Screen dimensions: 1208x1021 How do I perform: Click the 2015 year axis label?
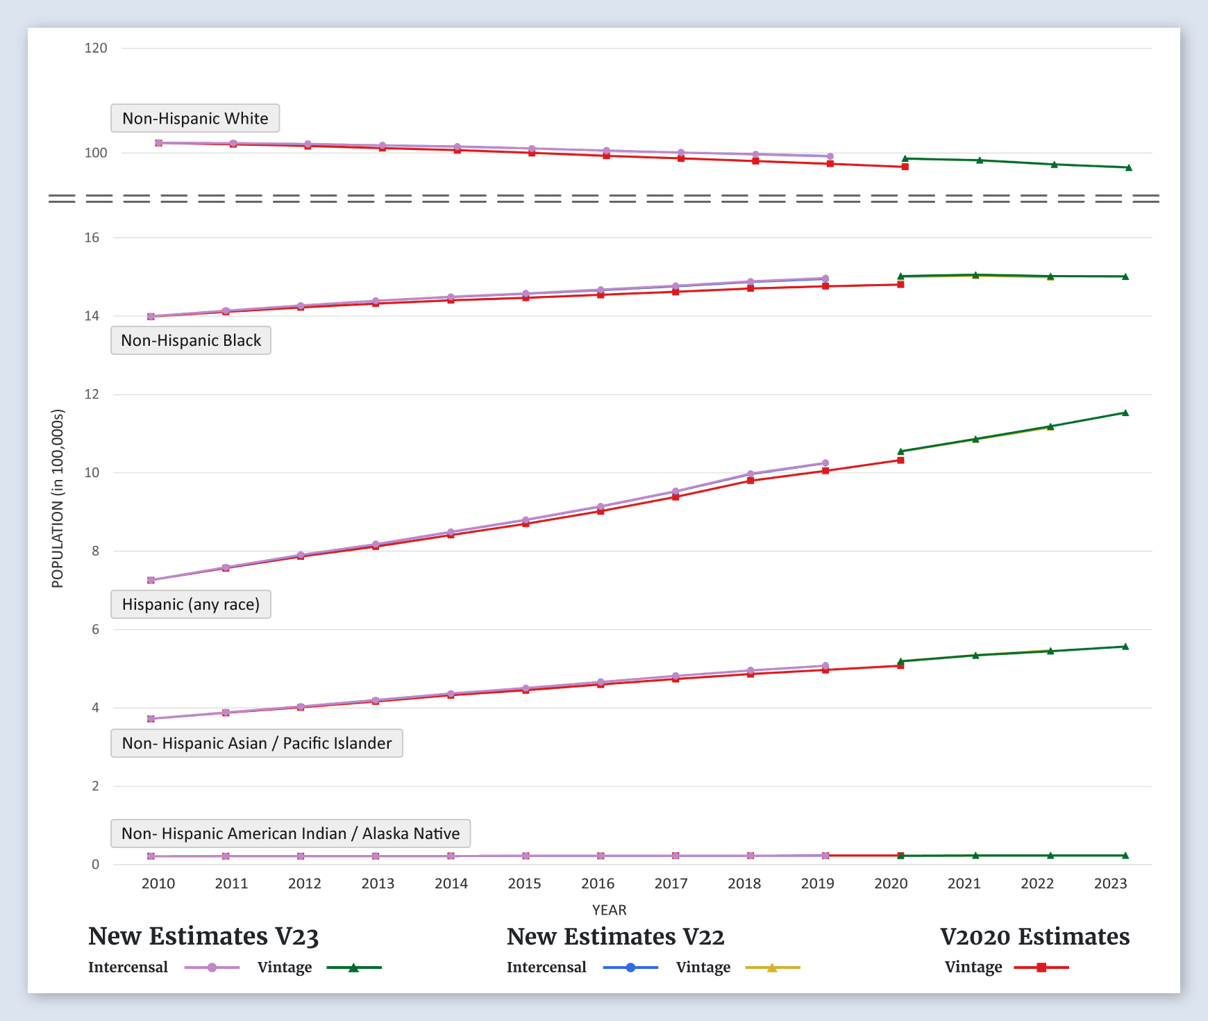(524, 883)
